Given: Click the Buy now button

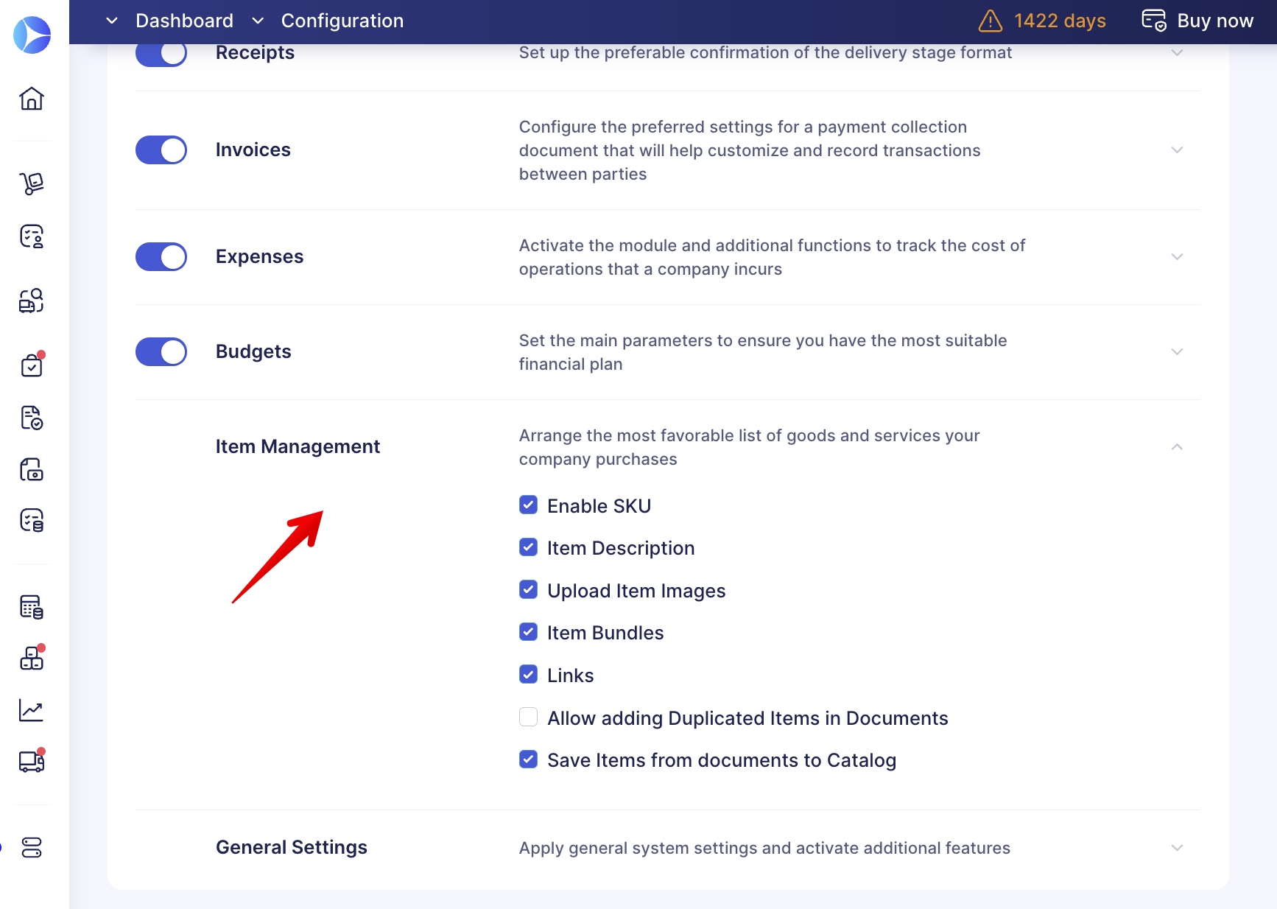Looking at the screenshot, I should point(1197,21).
